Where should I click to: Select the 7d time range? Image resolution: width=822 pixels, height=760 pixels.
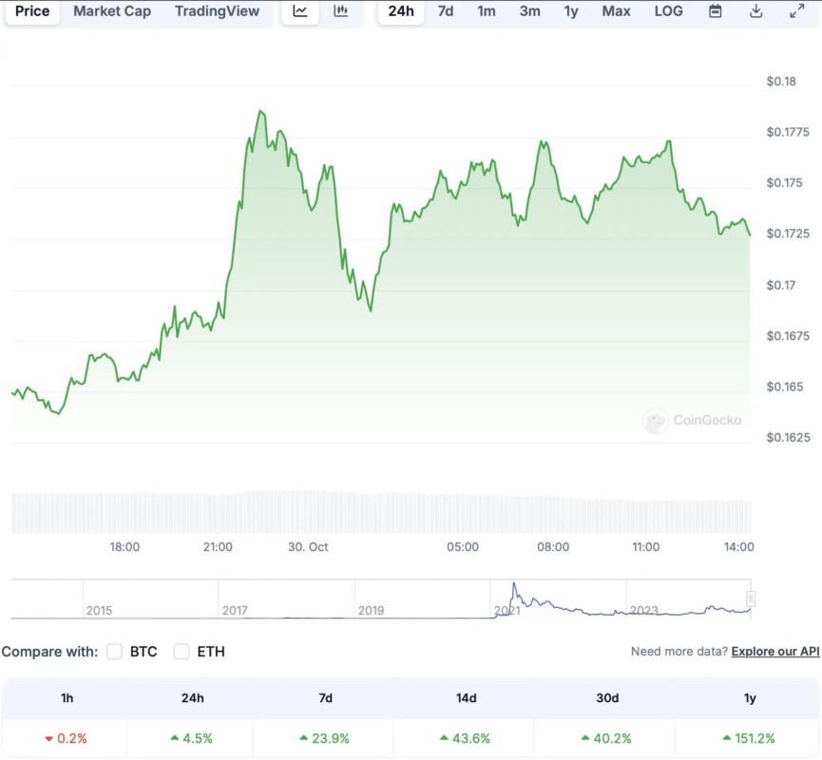click(445, 11)
